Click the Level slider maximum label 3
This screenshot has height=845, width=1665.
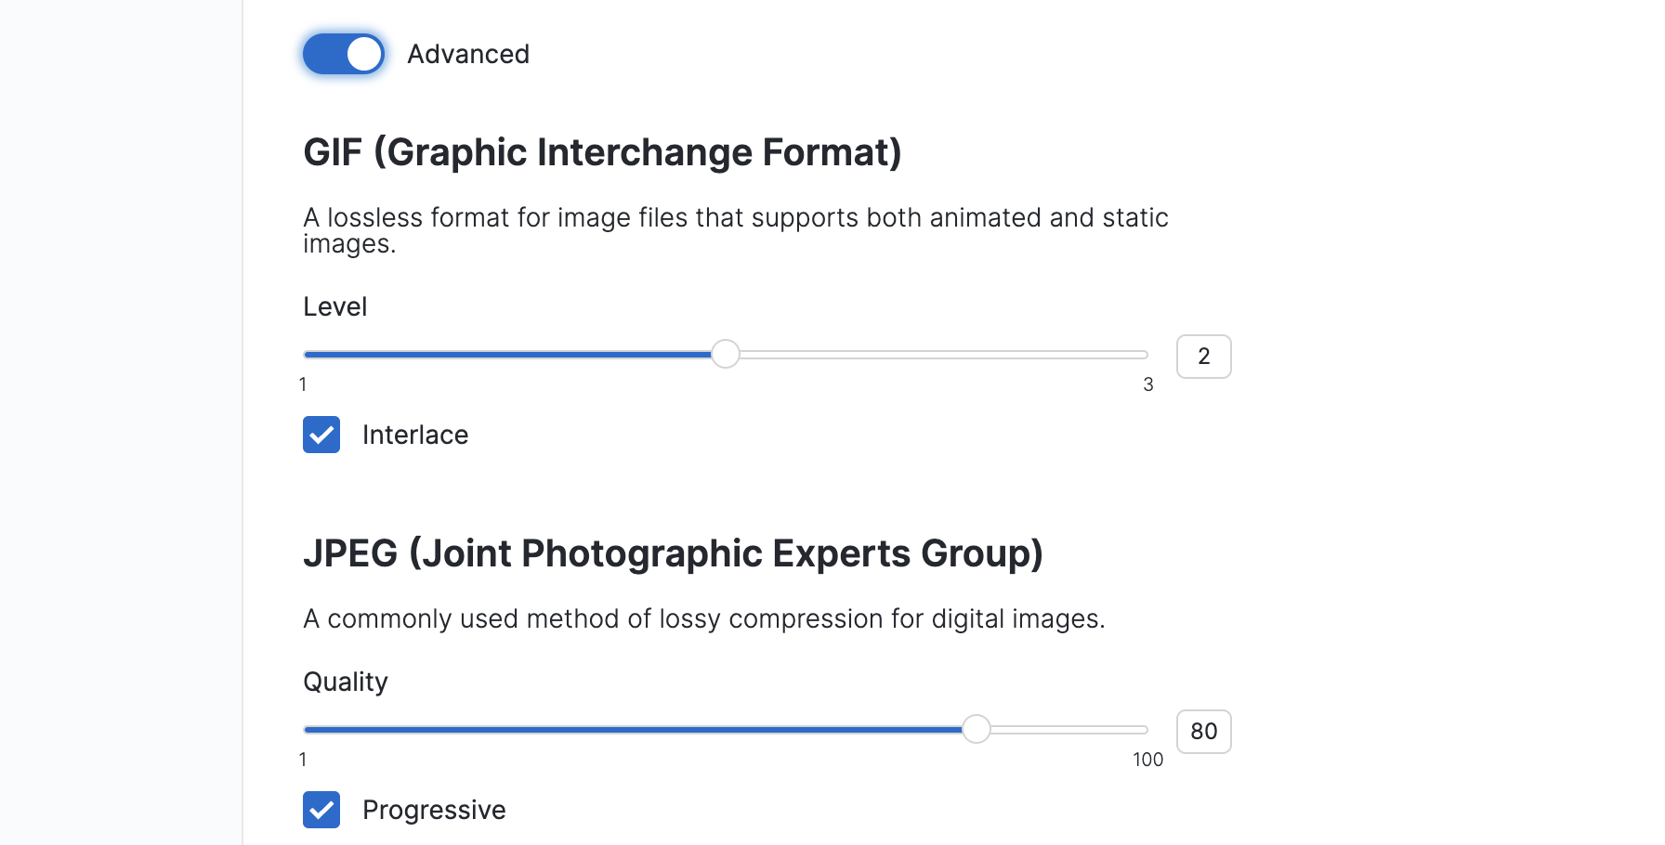coord(1148,384)
